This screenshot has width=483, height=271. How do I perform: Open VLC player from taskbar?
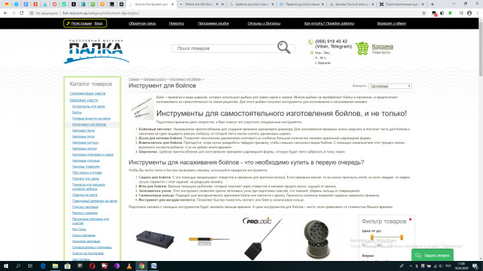point(129,266)
